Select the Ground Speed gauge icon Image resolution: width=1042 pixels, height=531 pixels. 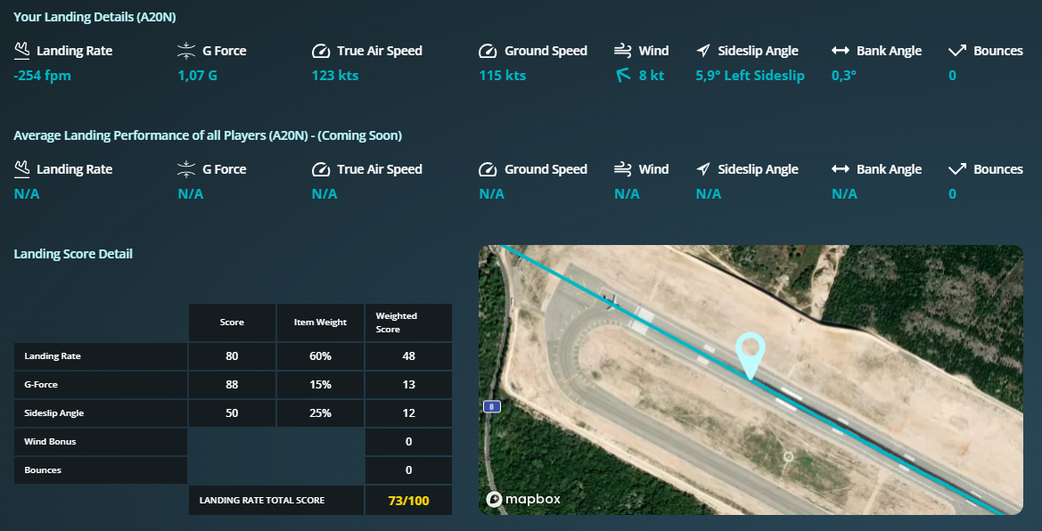488,50
